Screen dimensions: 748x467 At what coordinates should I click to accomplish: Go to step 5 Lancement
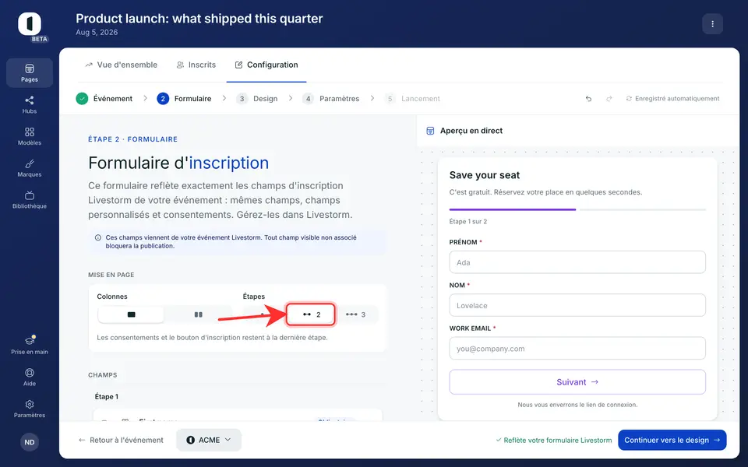tap(412, 99)
